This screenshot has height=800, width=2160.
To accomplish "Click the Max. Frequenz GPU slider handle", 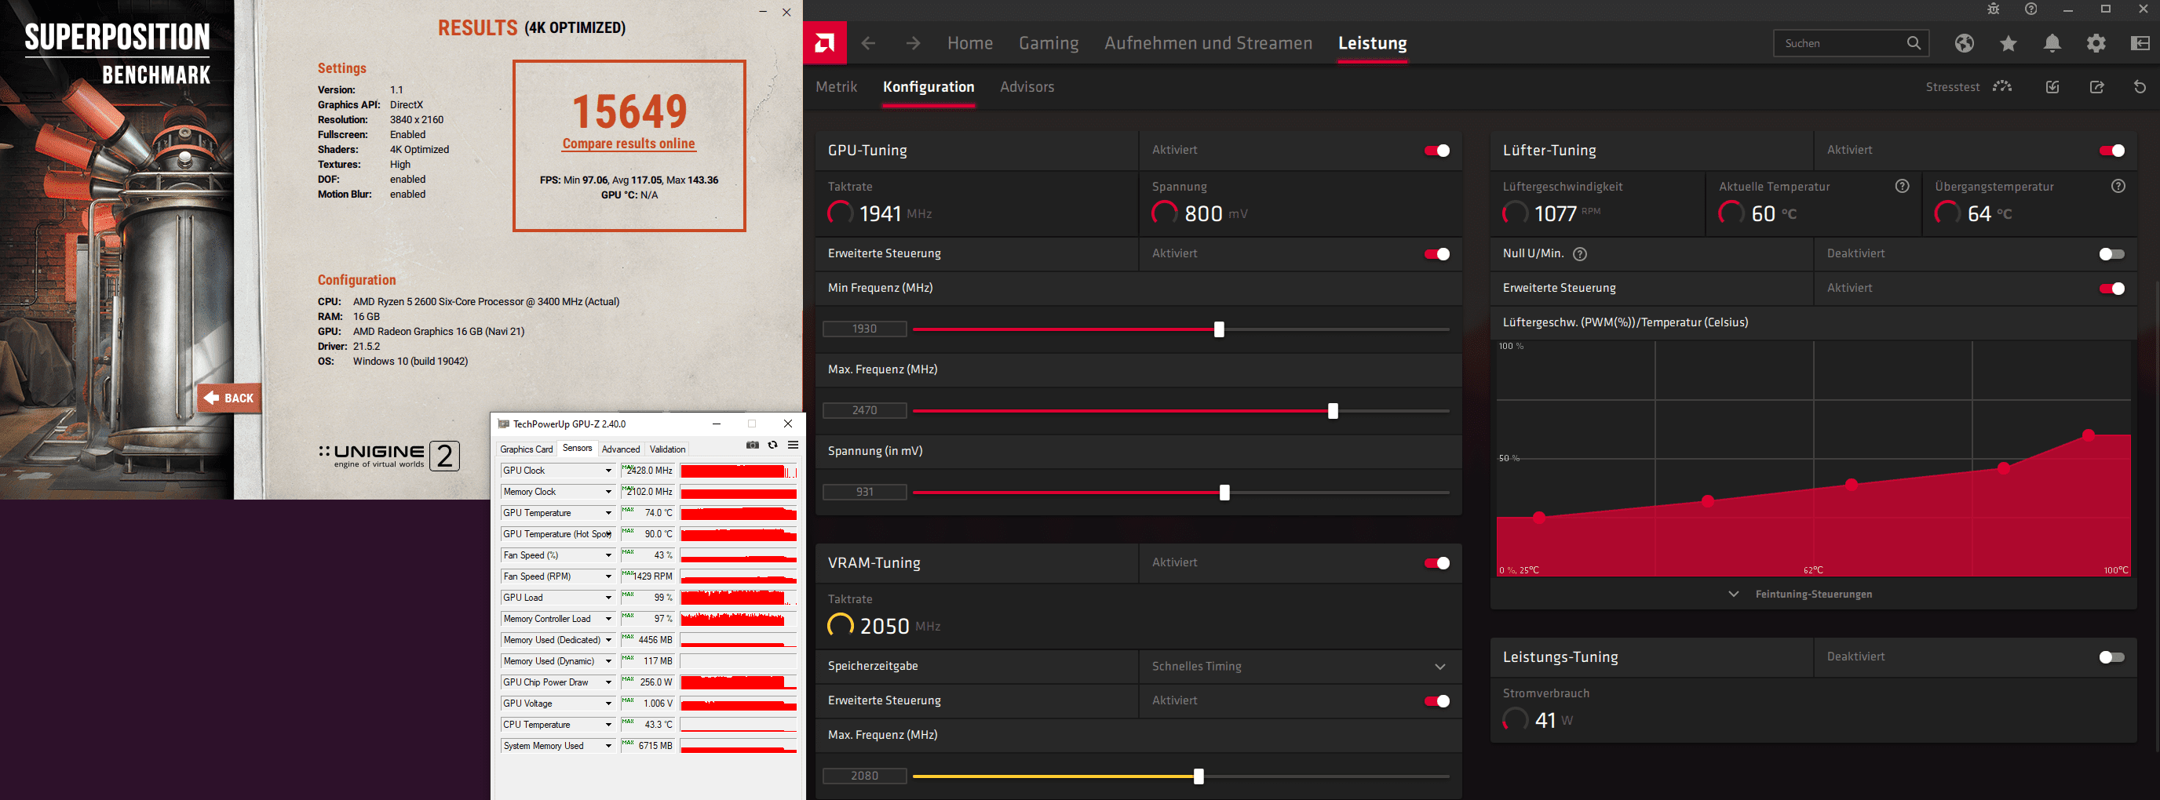I will pos(1333,411).
